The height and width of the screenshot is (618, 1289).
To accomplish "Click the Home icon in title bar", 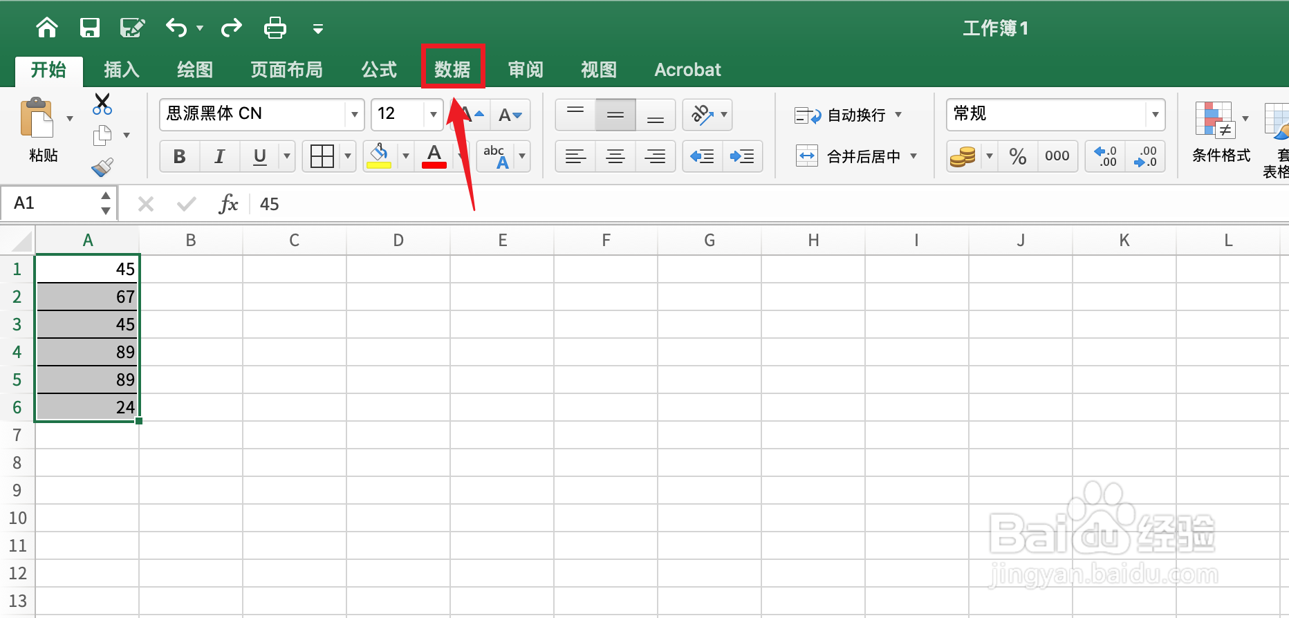I will pos(47,28).
